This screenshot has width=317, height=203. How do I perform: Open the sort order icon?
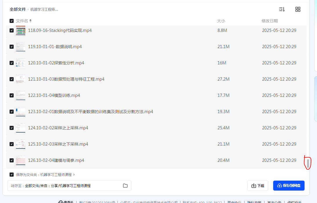coord(282,9)
